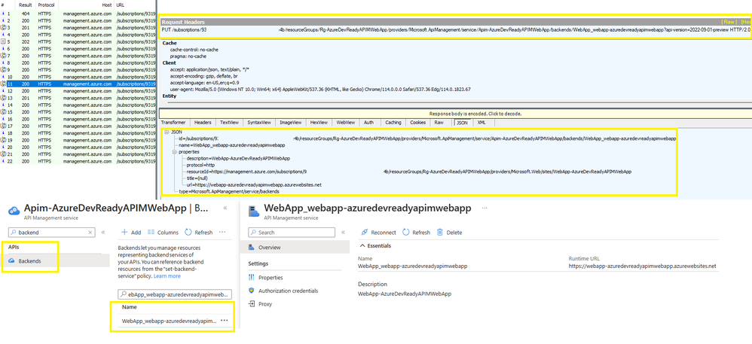Image resolution: width=752 pixels, height=344 pixels.
Task: Click the backends filter search box
Action: click(175, 294)
